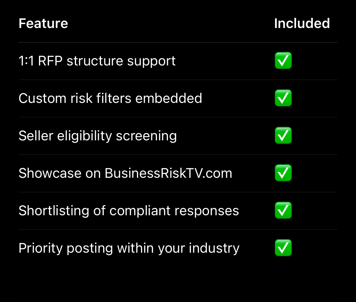The image size is (356, 302).
Task: Click the word Showcase in the fourth row
Action: coord(50,173)
